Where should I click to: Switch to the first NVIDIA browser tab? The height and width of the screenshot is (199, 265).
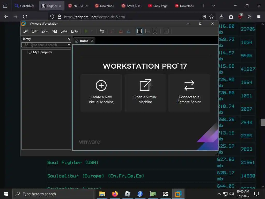tap(78, 6)
